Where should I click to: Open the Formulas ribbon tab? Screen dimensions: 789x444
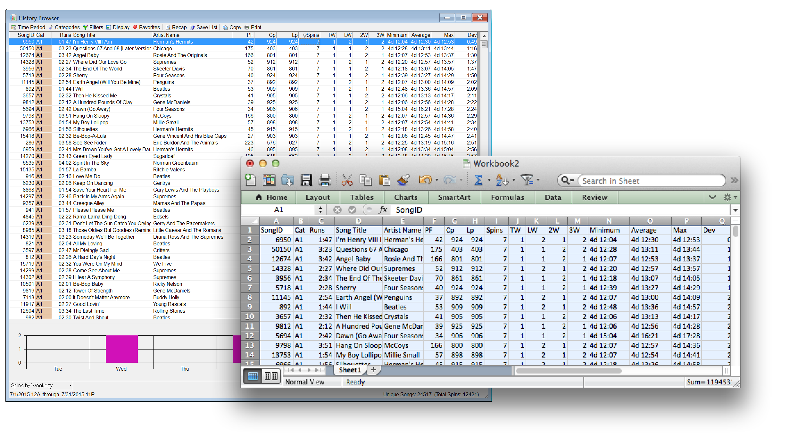[x=507, y=197]
